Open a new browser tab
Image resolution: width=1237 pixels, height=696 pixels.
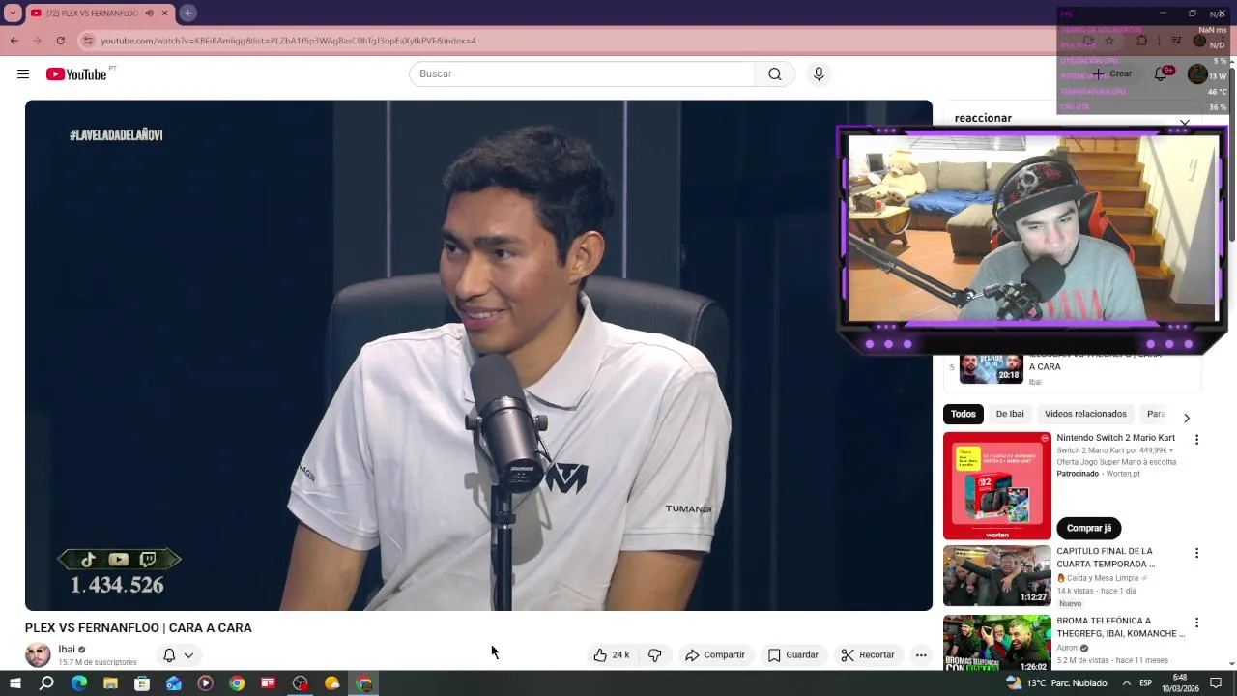point(187,13)
